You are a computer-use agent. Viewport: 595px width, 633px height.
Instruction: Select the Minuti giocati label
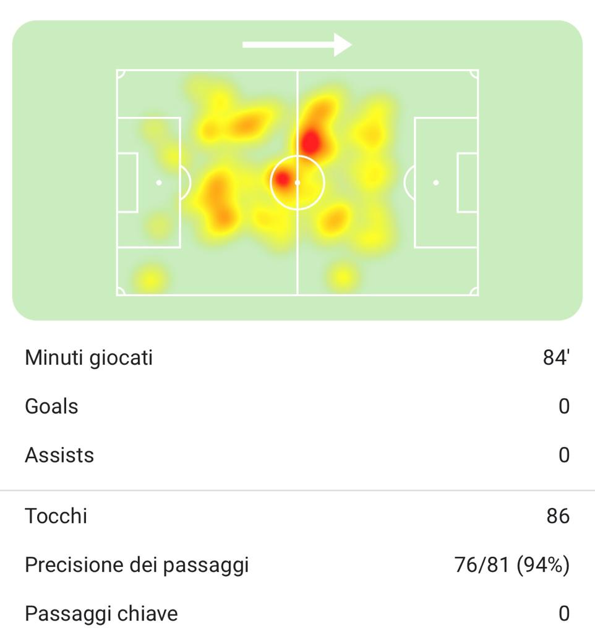[88, 358]
